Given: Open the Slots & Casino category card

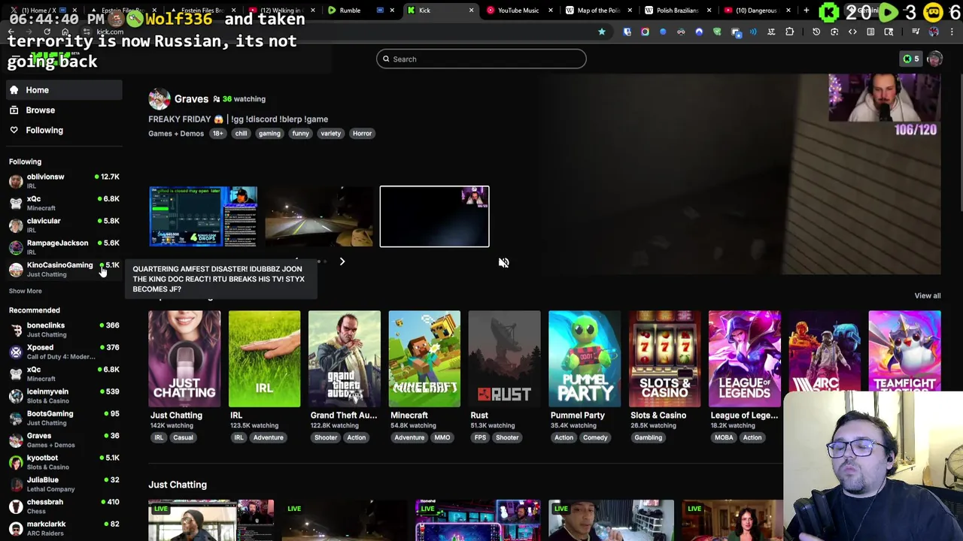Looking at the screenshot, I should 664,359.
